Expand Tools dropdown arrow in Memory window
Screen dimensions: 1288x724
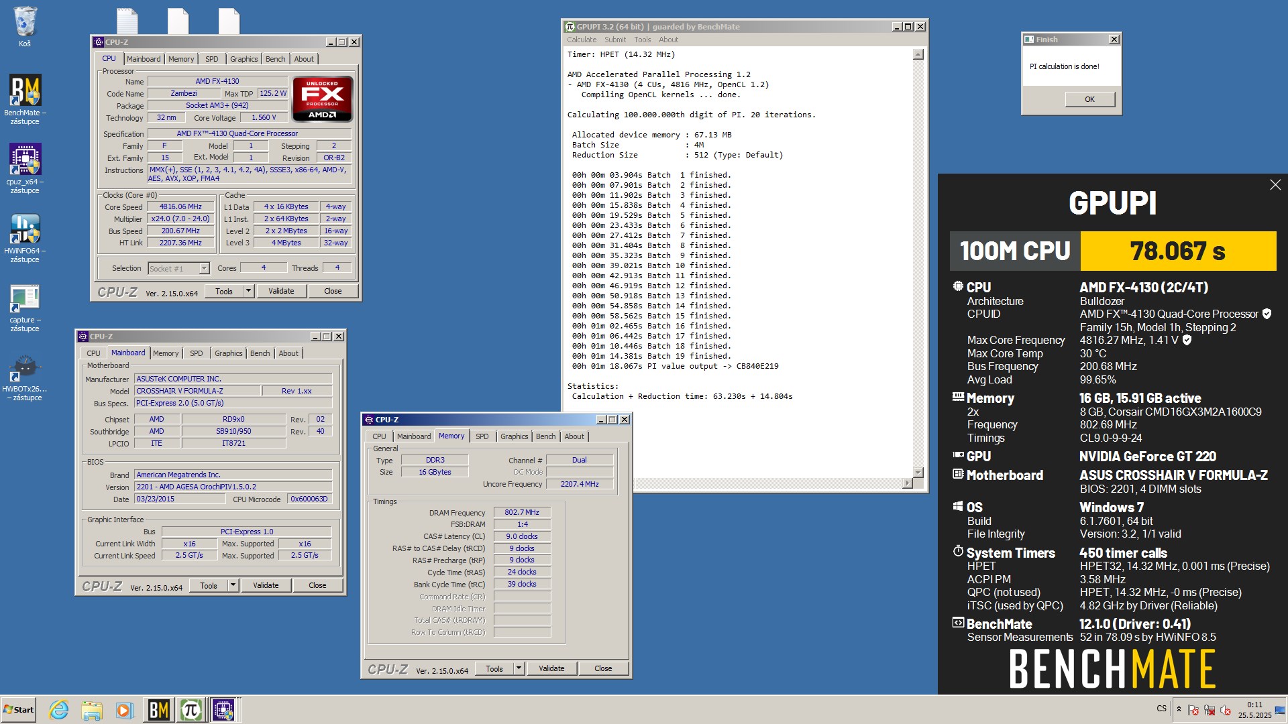[x=519, y=668]
